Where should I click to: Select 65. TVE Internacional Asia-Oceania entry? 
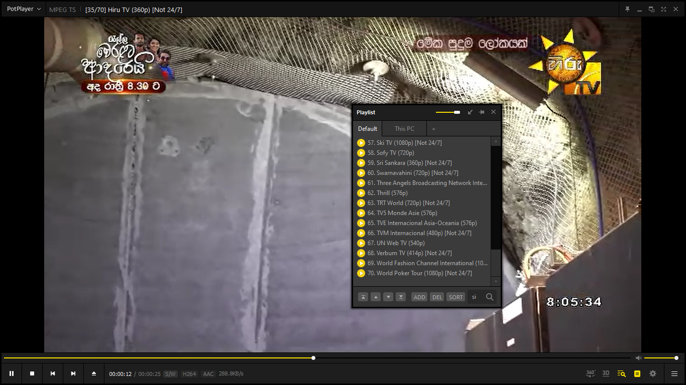pyautogui.click(x=422, y=223)
